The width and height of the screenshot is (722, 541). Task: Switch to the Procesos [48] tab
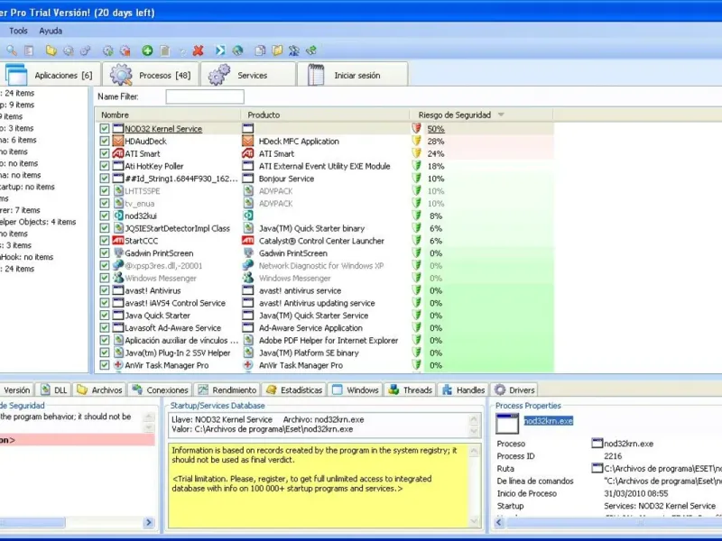(x=151, y=75)
